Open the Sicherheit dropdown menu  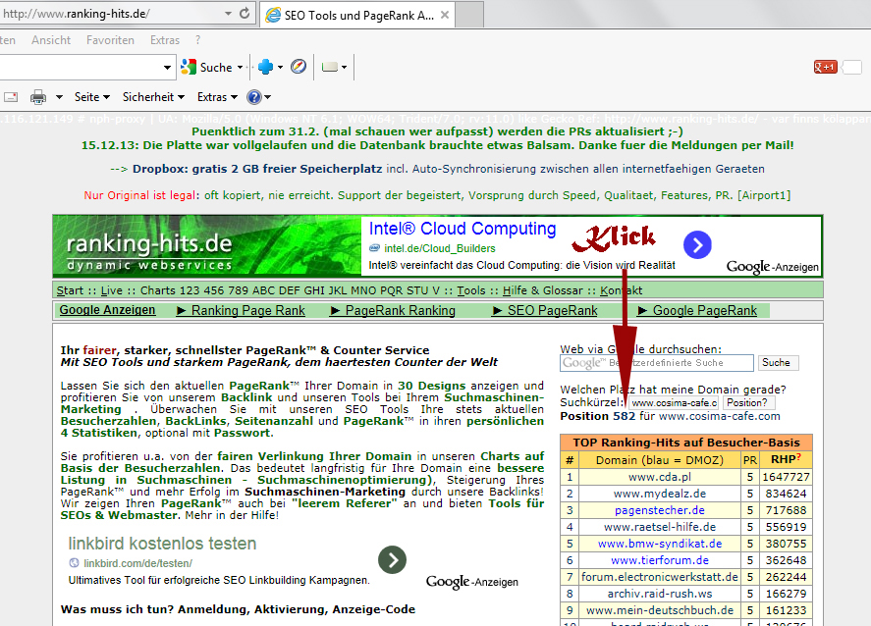tap(153, 97)
